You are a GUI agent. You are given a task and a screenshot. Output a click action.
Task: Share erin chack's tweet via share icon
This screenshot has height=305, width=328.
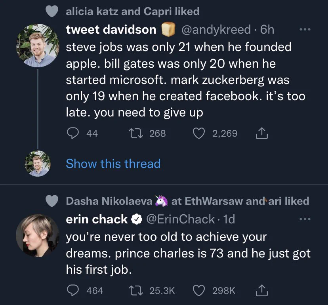261,290
